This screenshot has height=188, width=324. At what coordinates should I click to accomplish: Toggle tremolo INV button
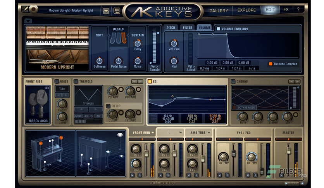point(98,116)
